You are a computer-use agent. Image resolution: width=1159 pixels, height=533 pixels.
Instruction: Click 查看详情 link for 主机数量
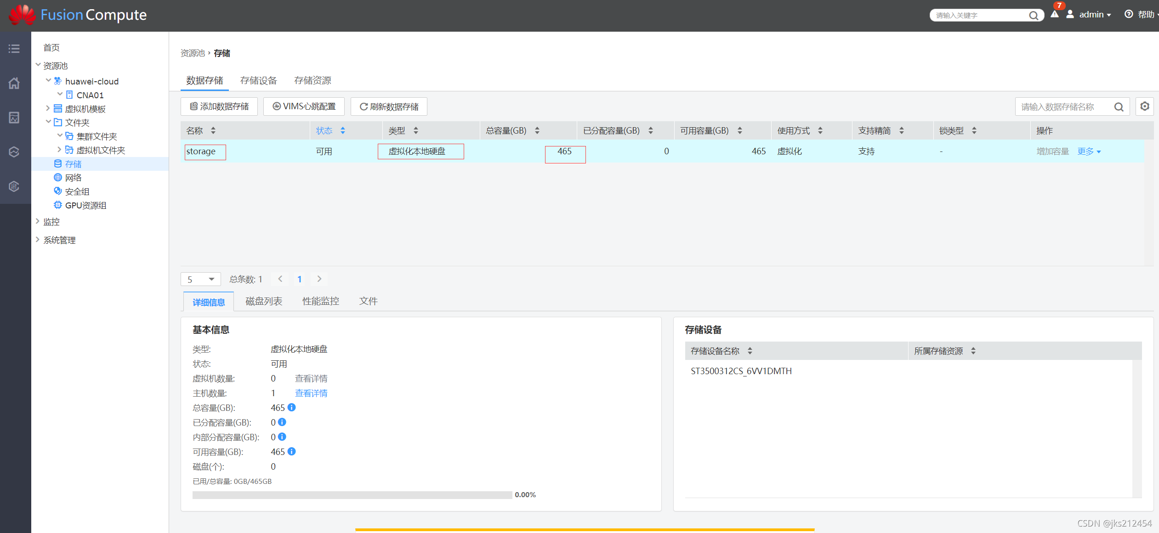(x=311, y=393)
